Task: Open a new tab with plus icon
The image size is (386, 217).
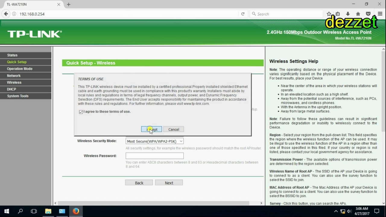Action: (68, 5)
